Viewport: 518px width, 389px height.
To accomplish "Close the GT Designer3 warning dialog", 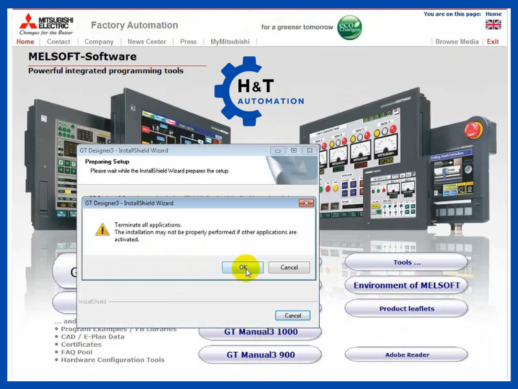I will coord(306,203).
